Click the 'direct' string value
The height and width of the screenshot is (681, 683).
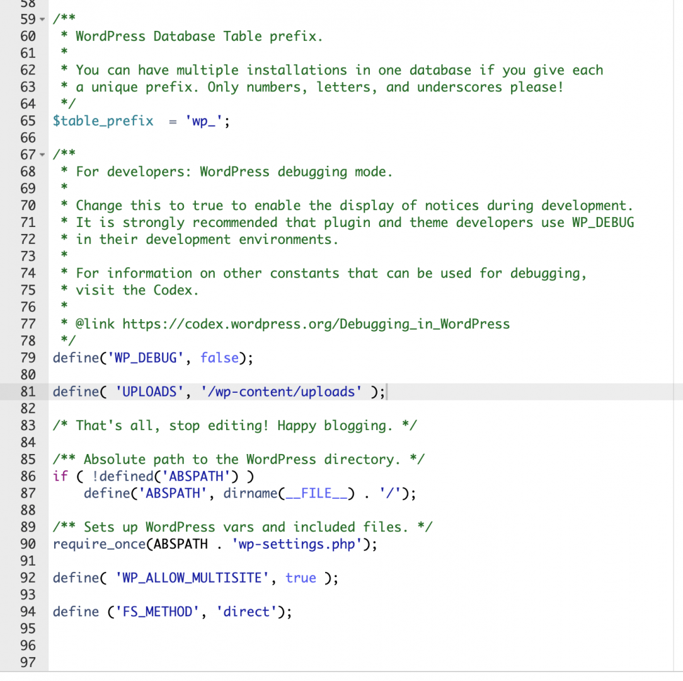(246, 612)
